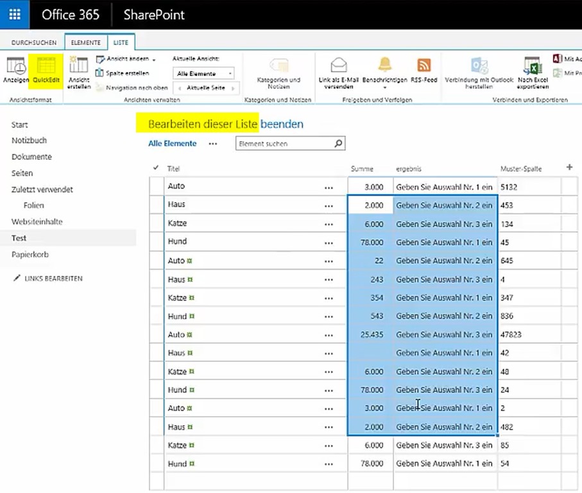This screenshot has width=582, height=493.
Task: Open Websiteinhalte in navigation
Action: point(37,221)
